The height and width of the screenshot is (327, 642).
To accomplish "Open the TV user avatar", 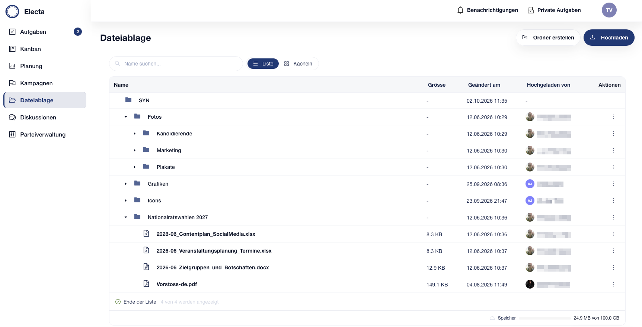I will 609,10.
